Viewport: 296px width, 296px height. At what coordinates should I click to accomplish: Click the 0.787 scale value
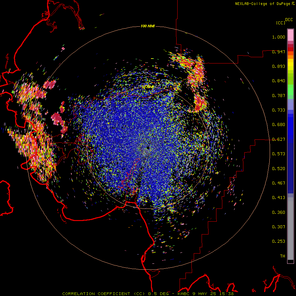coord(279,95)
